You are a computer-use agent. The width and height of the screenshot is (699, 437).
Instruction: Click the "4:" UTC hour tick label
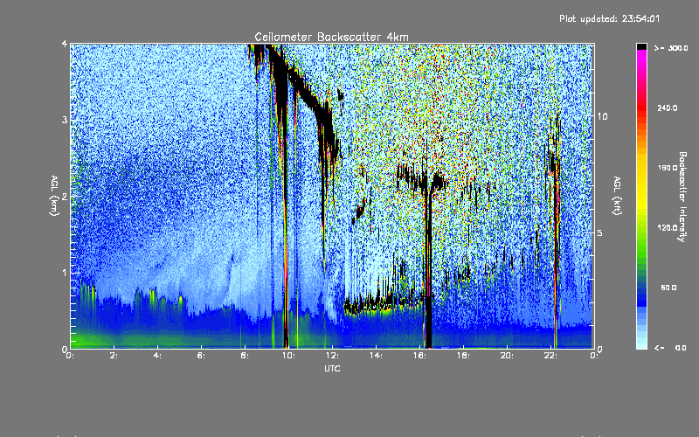(x=158, y=356)
